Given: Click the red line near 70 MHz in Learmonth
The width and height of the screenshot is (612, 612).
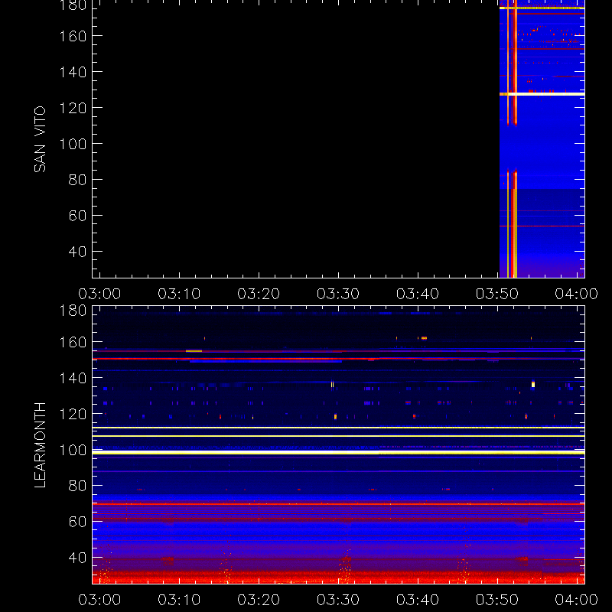Looking at the screenshot, I should point(338,504).
